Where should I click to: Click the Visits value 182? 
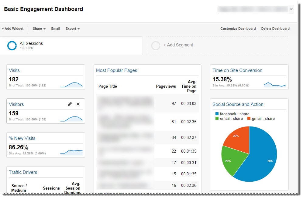click(x=14, y=79)
